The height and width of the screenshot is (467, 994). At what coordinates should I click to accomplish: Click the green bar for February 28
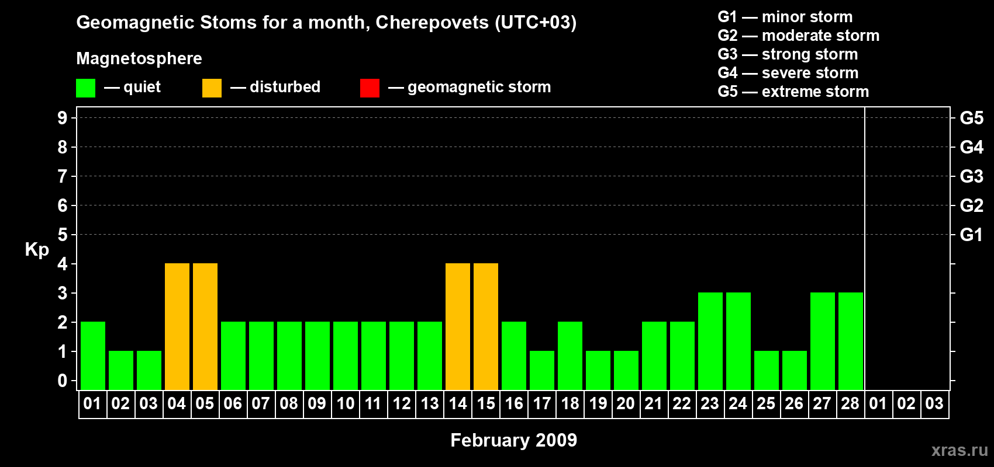(851, 341)
